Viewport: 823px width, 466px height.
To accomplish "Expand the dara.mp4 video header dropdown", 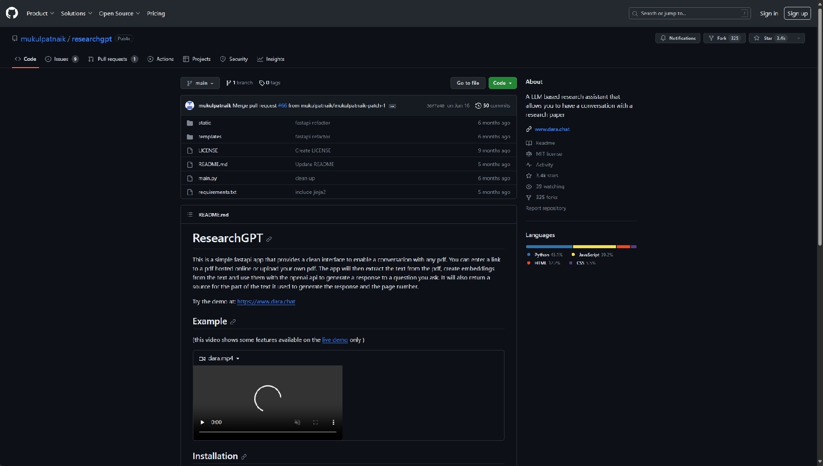I will click(219, 358).
